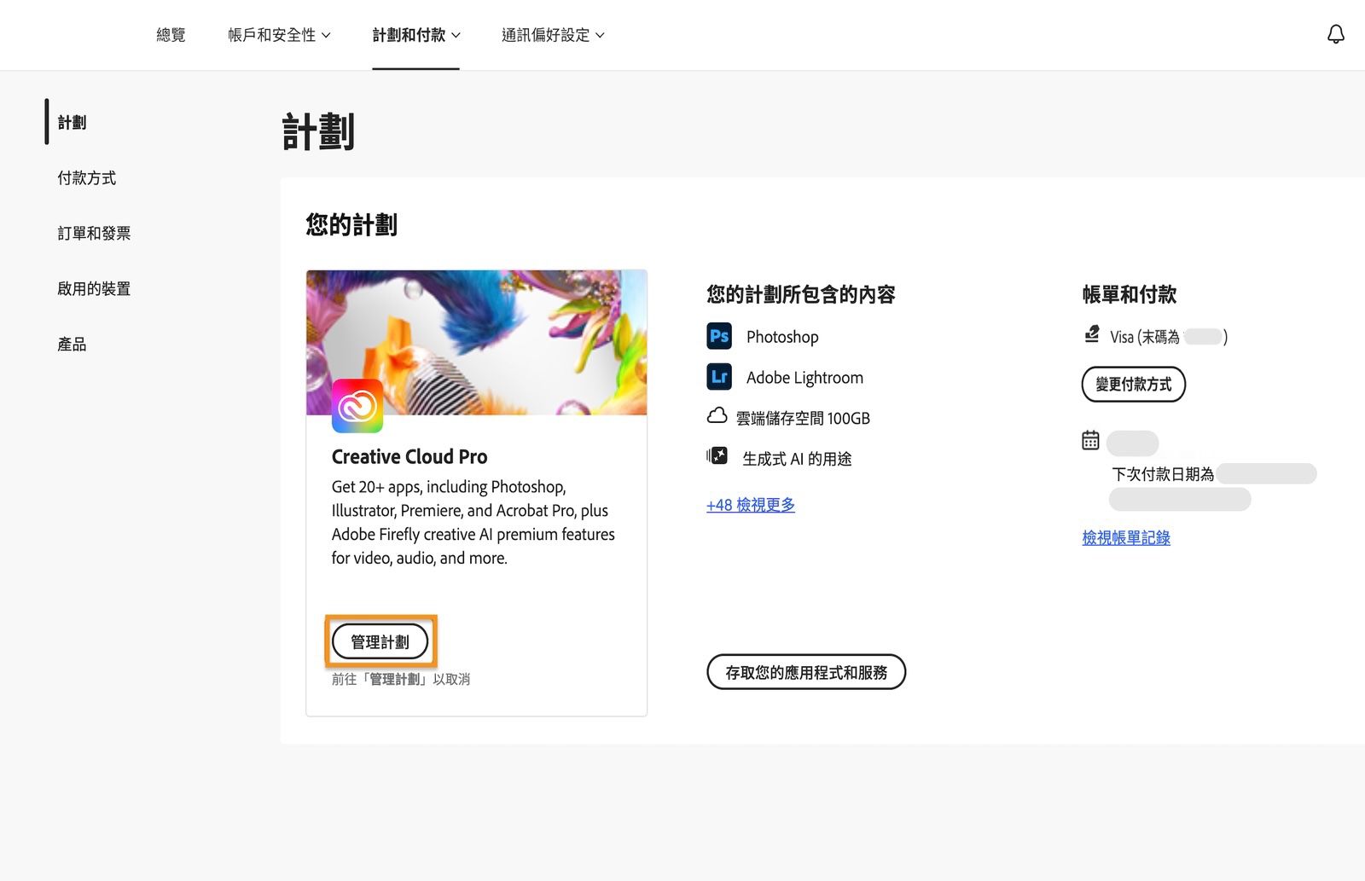Click the 帳單和付款 heading

[1130, 294]
